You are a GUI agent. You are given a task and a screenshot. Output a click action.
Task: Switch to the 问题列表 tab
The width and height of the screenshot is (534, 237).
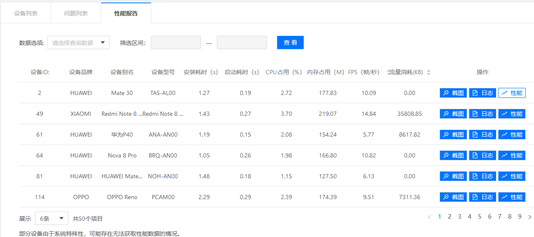(76, 13)
